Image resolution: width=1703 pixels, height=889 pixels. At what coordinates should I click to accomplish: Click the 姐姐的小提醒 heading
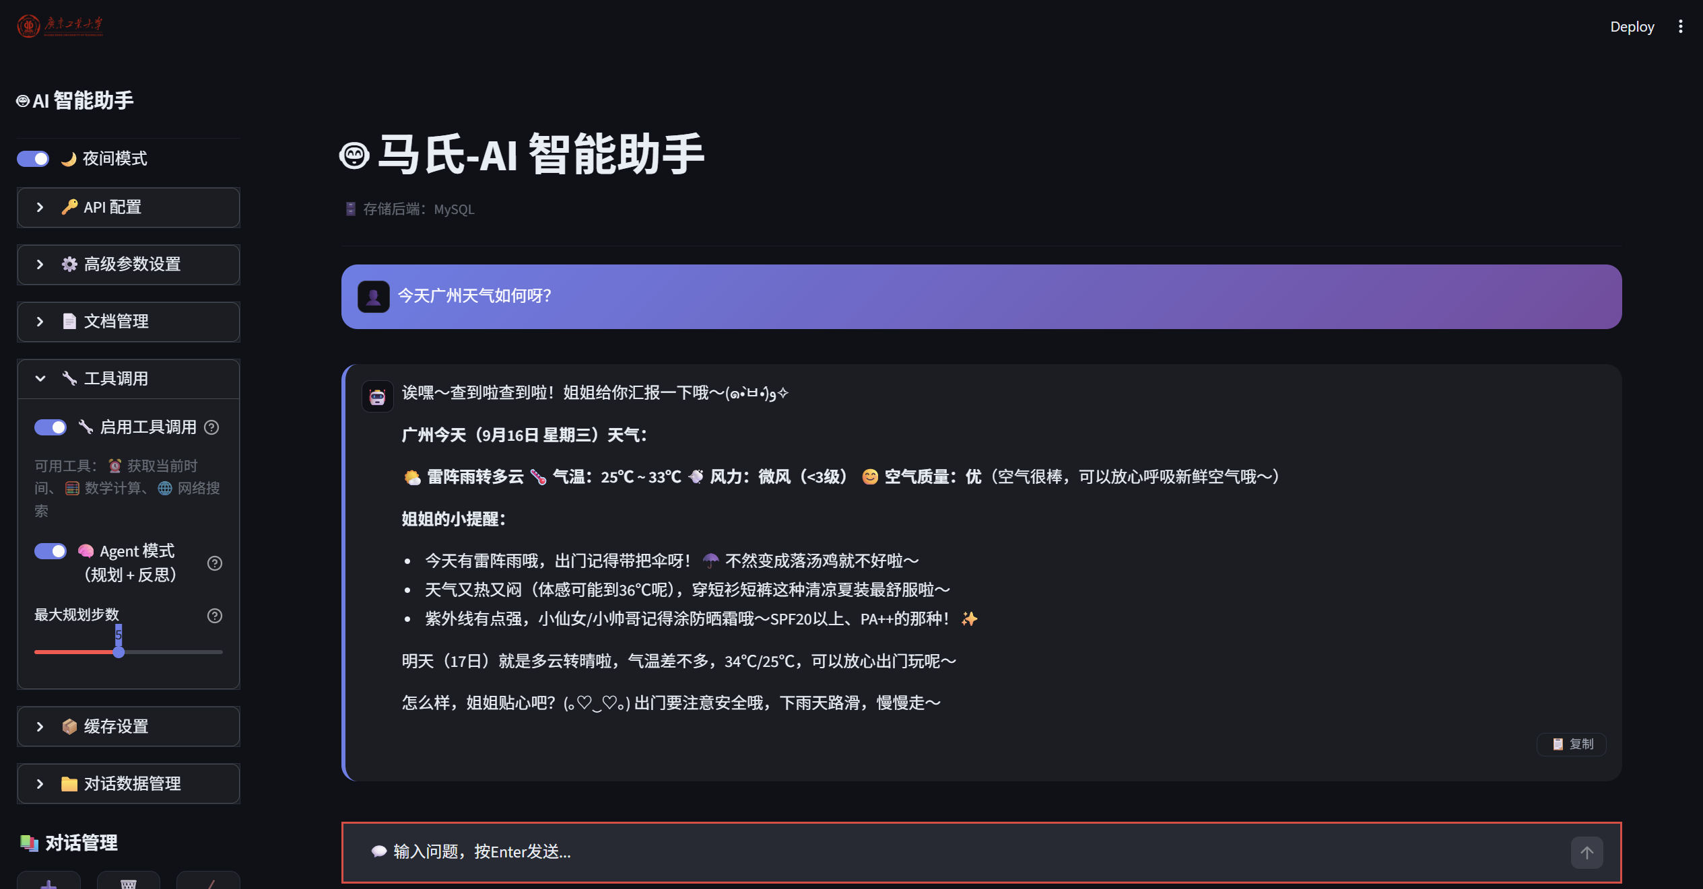[454, 519]
